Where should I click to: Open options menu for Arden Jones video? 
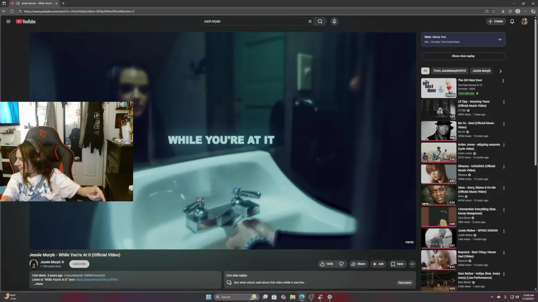(x=504, y=145)
